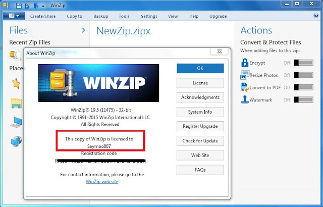Toggle the Resize Photos switch on
Image resolution: width=323 pixels, height=207 pixels.
click(x=304, y=75)
